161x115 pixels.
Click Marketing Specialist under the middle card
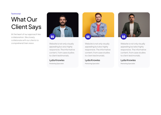(92, 64)
